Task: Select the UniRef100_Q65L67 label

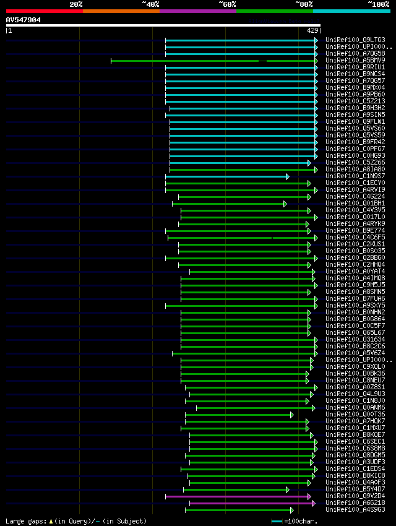Action: [x=355, y=333]
